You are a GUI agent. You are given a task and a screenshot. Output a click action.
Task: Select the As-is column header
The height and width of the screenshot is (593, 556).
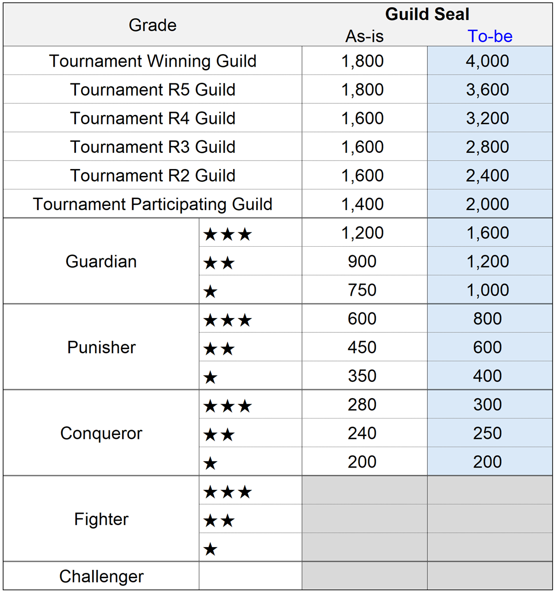(364, 36)
